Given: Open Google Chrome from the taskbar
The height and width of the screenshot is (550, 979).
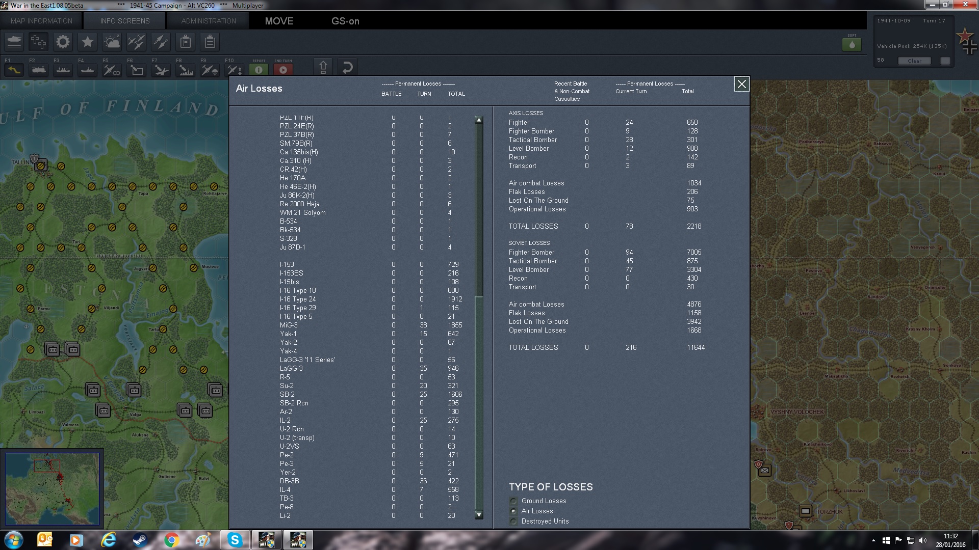Looking at the screenshot, I should [171, 540].
